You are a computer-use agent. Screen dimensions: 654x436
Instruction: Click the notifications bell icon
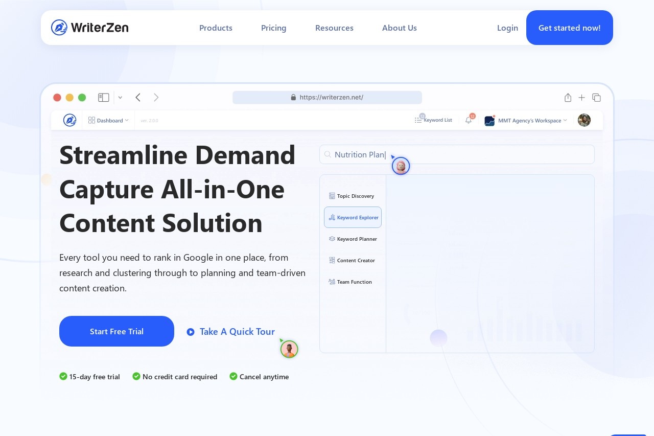coord(469,120)
